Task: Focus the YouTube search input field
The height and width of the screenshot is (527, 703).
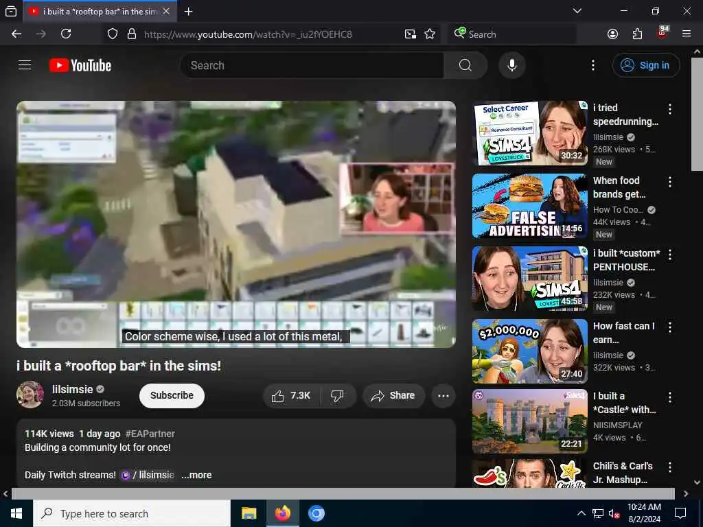Action: tap(312, 65)
